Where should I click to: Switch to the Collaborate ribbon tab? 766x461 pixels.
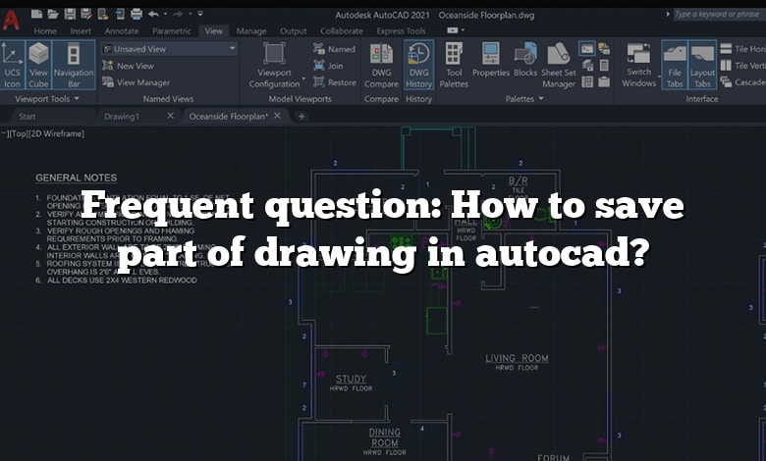[x=342, y=30]
